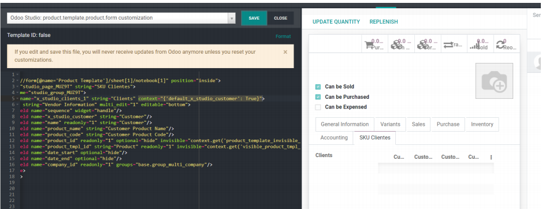Click code line with 'company_id'
Viewport: 542px width, 209px height.
(116, 165)
